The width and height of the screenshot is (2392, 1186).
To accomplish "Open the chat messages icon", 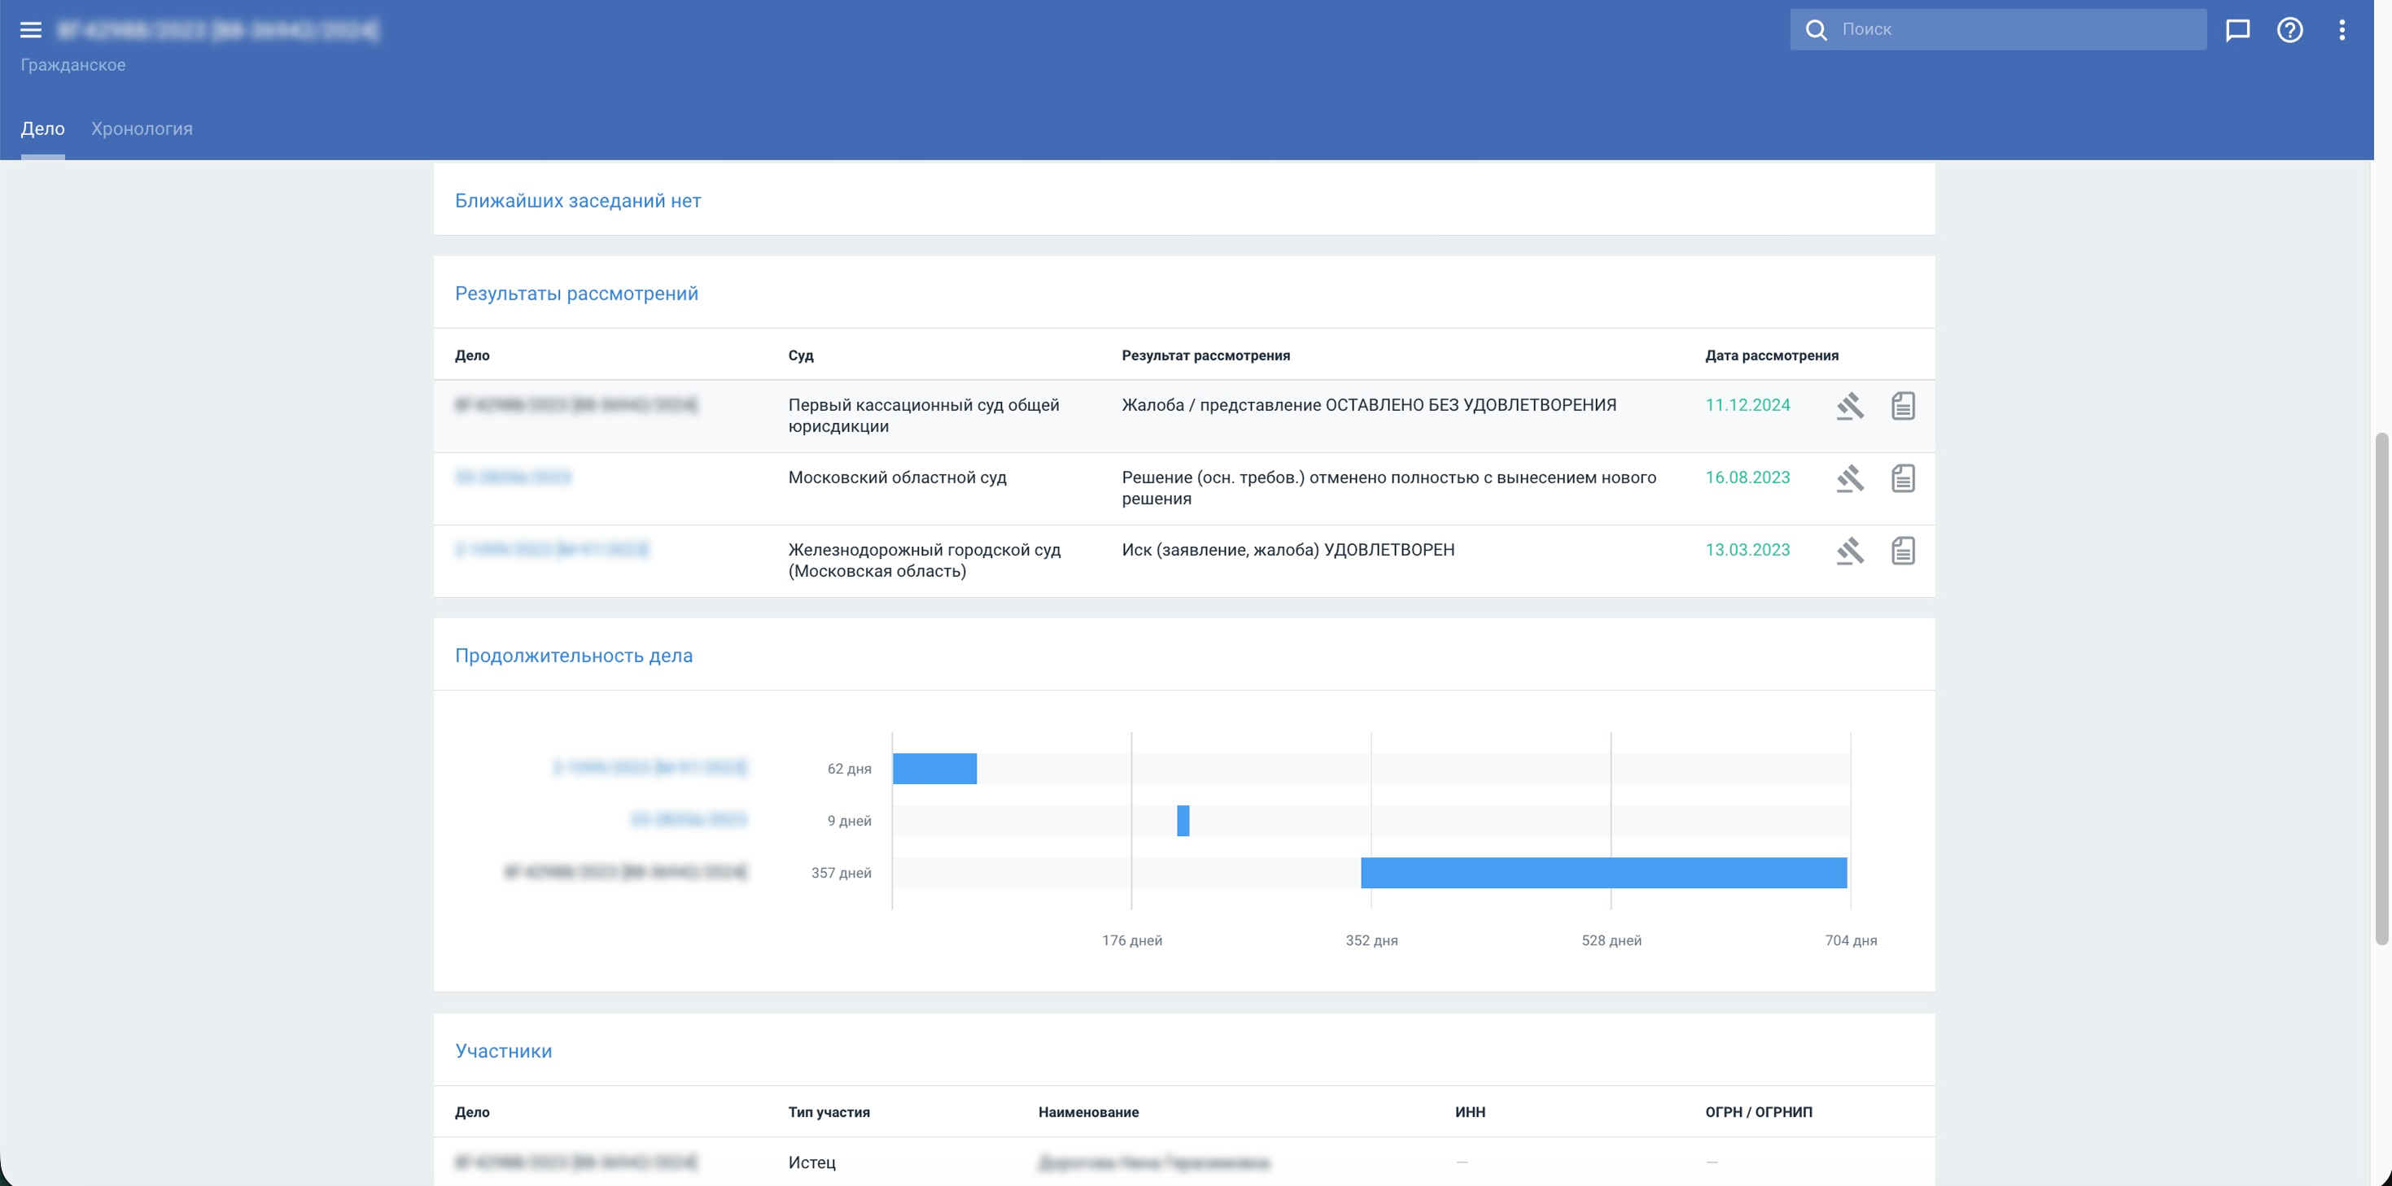I will click(x=2238, y=30).
